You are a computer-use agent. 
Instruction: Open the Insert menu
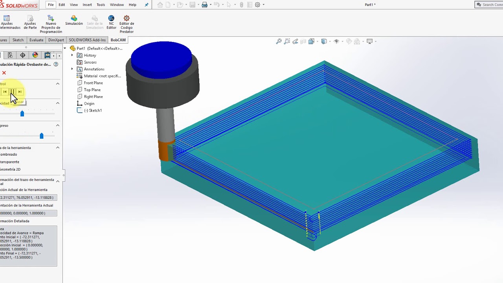[87, 5]
